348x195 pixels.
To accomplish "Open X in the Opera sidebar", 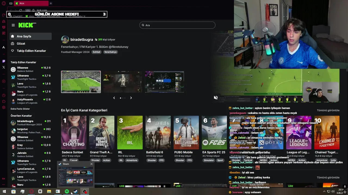I will [x=4, y=67].
